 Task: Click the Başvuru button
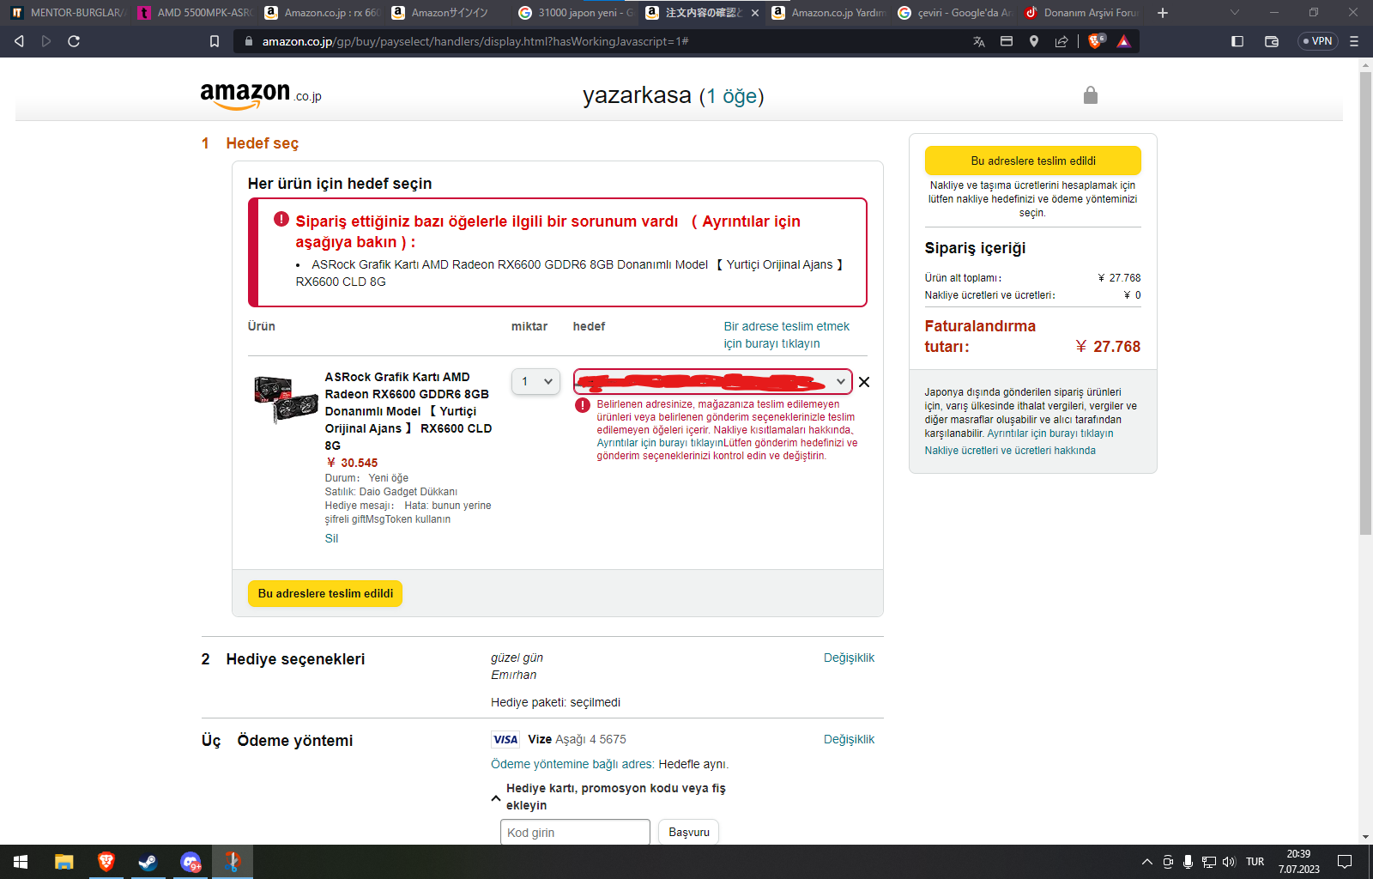689,833
